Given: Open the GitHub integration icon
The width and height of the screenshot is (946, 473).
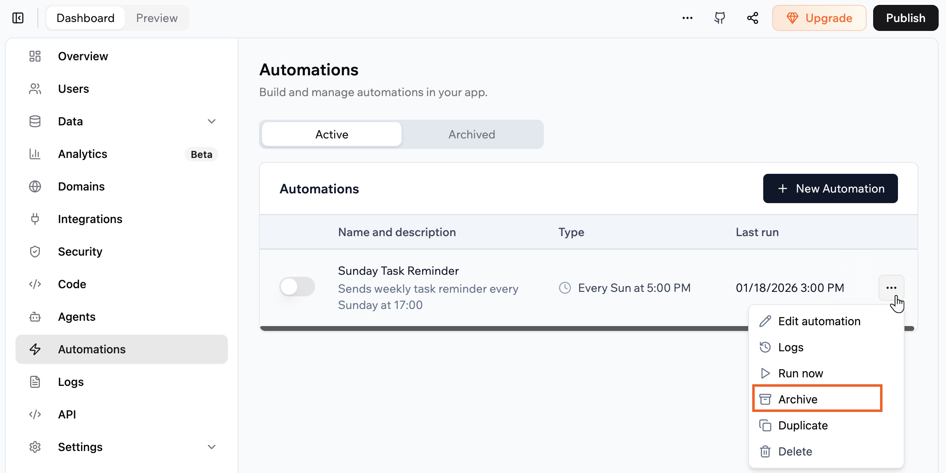Looking at the screenshot, I should point(720,18).
